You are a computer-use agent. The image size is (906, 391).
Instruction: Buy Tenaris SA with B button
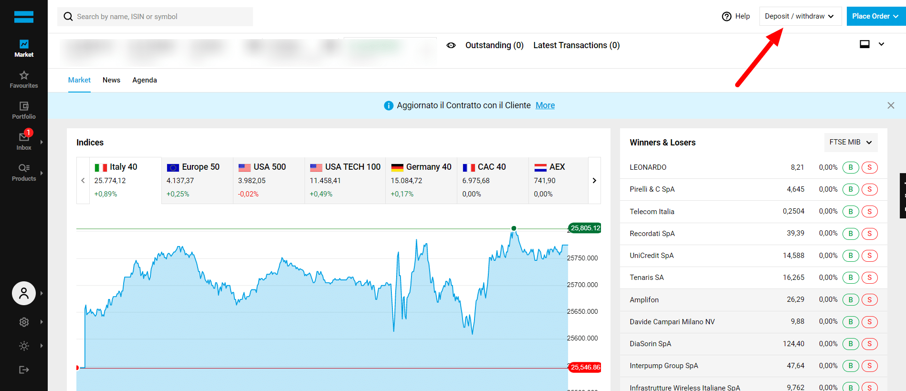point(851,278)
